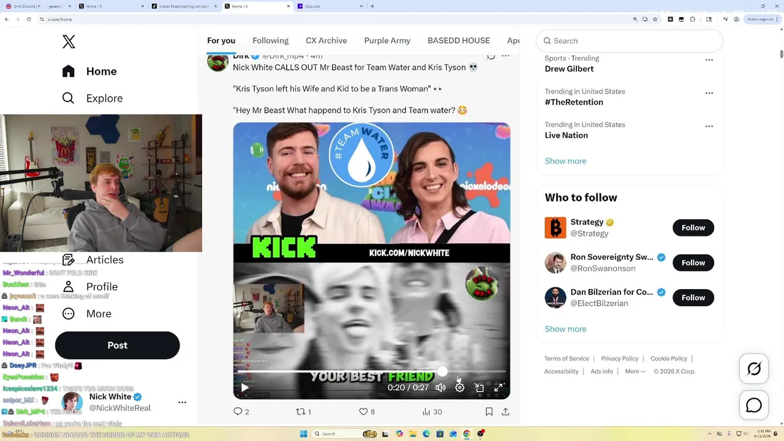
Task: Click the page vertical scrollbar
Action: pyautogui.click(x=781, y=53)
